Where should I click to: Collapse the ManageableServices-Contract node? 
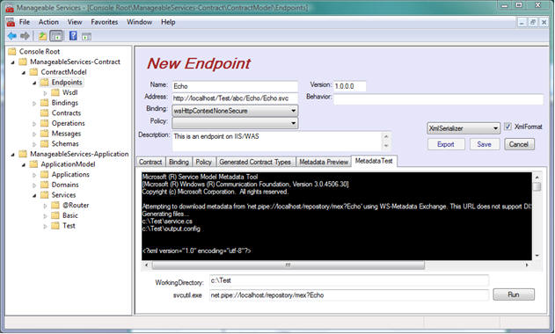pos(13,62)
